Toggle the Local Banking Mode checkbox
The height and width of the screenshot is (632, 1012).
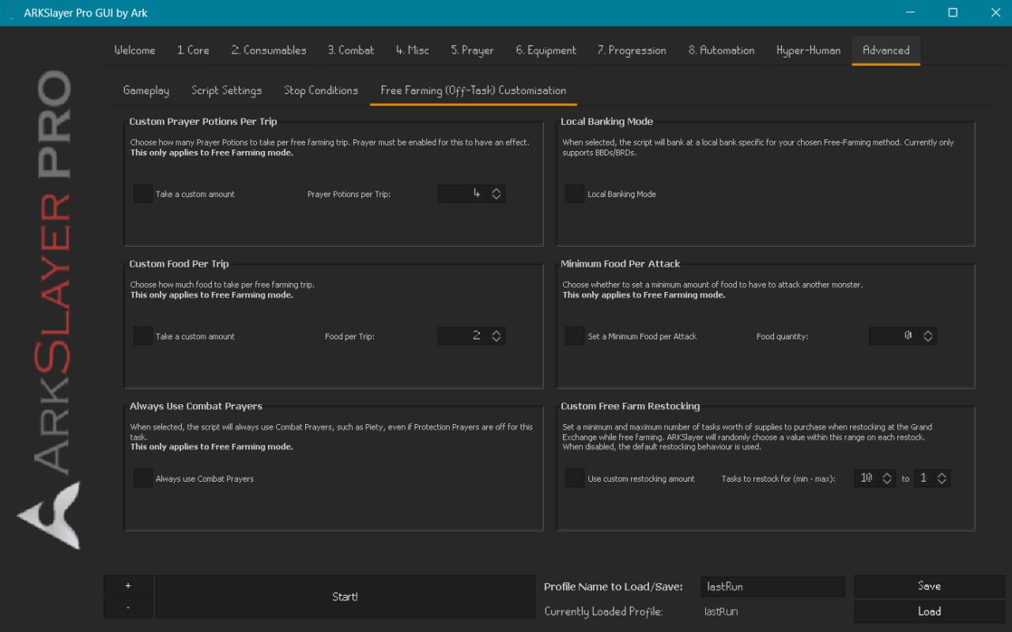pos(575,194)
